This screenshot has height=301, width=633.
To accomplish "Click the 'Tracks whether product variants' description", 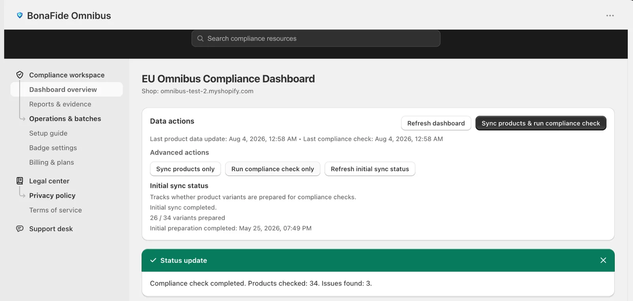I will click(253, 197).
